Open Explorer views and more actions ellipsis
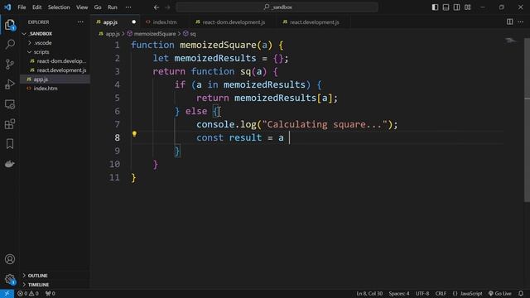This screenshot has height=298, width=530. [x=80, y=22]
